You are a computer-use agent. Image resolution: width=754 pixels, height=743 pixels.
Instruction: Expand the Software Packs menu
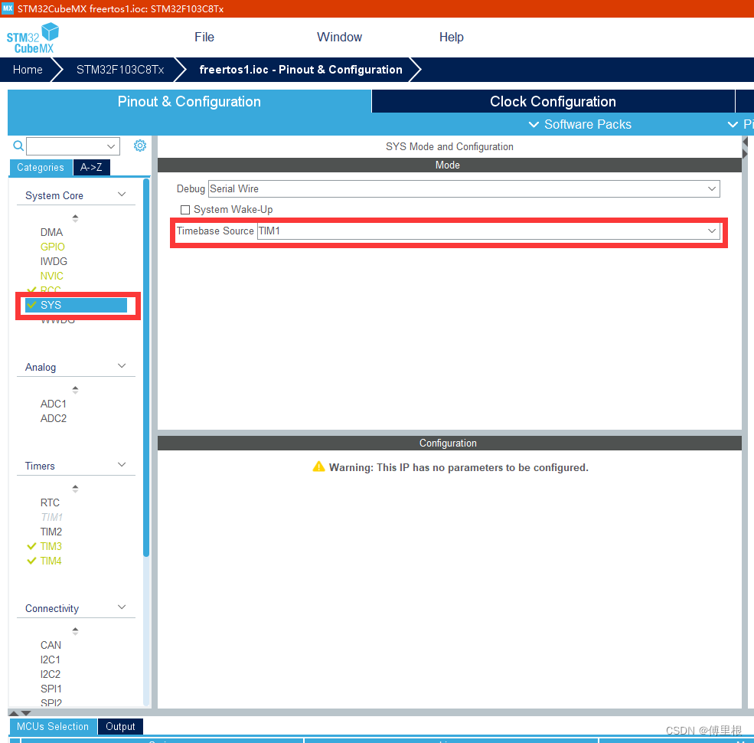coord(580,125)
